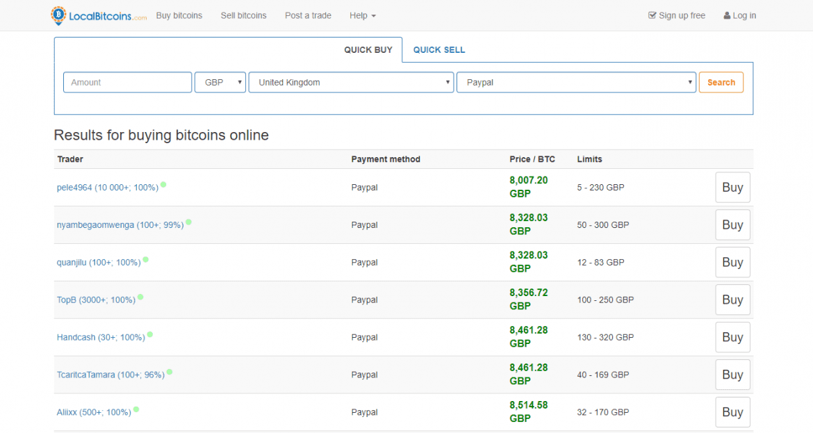
Task: Switch to the Quick Sell tab
Action: click(439, 50)
